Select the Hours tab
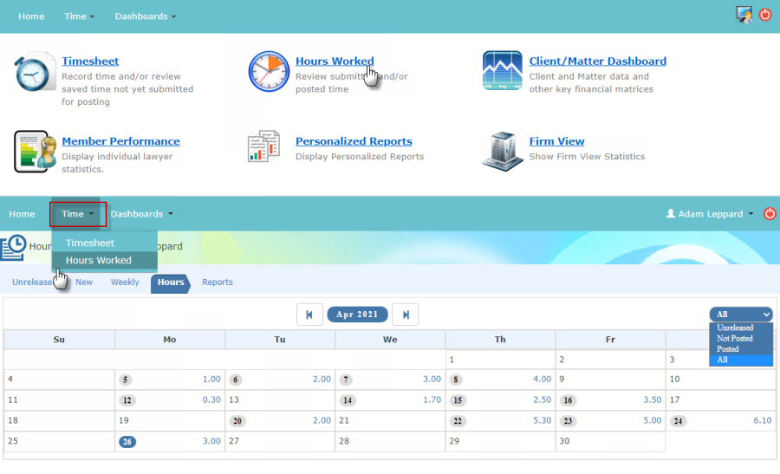Screen dimensions: 780x474 tap(171, 283)
